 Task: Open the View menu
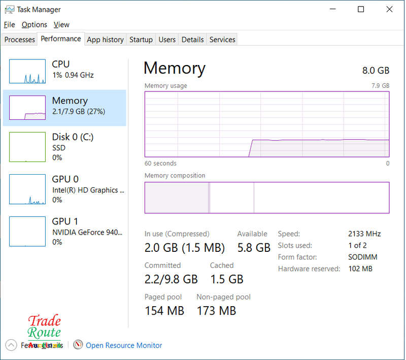coord(61,24)
